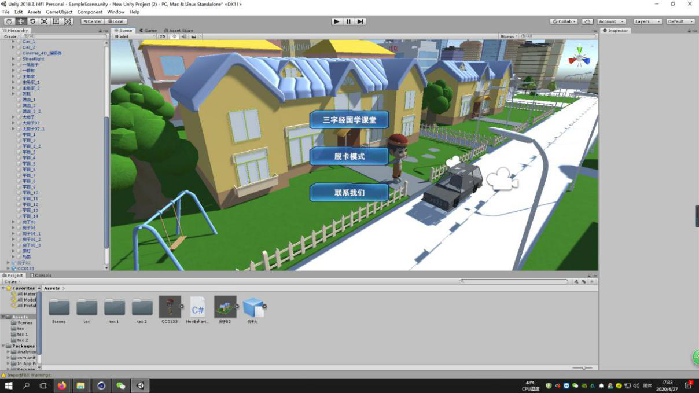Screen dimensions: 699x393
Task: Open the Layers dropdown
Action: point(648,21)
